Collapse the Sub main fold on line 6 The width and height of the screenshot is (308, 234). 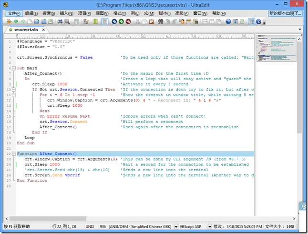coord(13,68)
